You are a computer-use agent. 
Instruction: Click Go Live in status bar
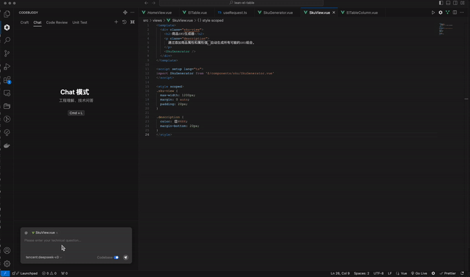pyautogui.click(x=419, y=273)
